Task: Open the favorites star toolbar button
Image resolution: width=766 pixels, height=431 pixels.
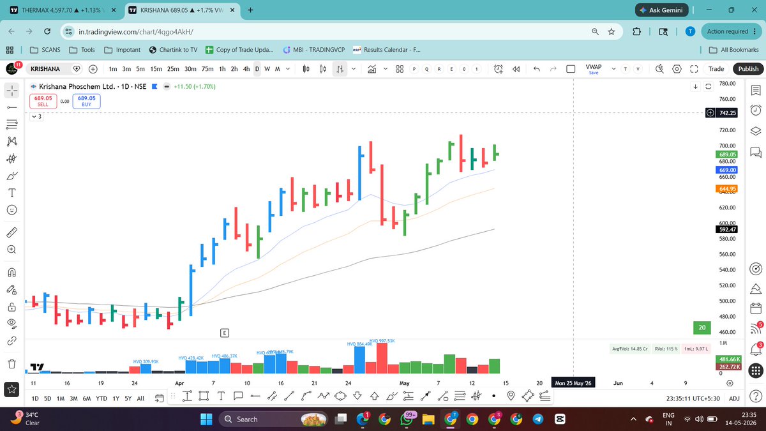Action: 11,388
